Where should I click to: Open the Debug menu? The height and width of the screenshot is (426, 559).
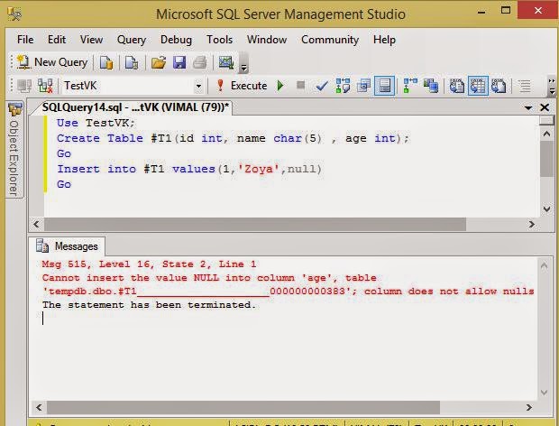[x=176, y=40]
